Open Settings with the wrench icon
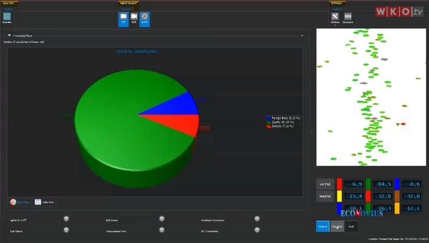 click(x=335, y=18)
